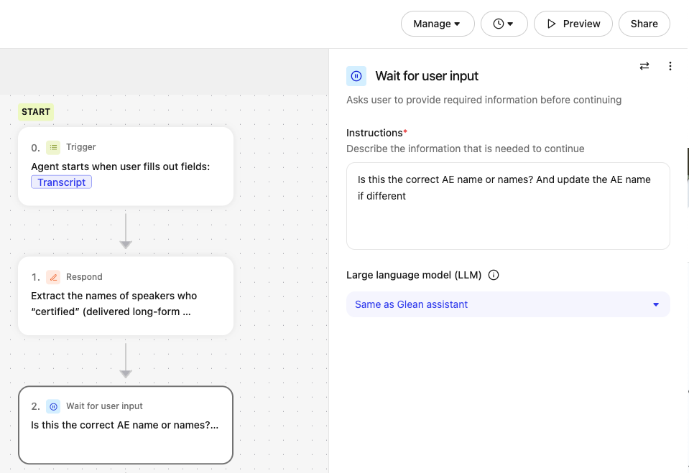Click the Transcript field tag
The image size is (689, 473).
pos(62,182)
